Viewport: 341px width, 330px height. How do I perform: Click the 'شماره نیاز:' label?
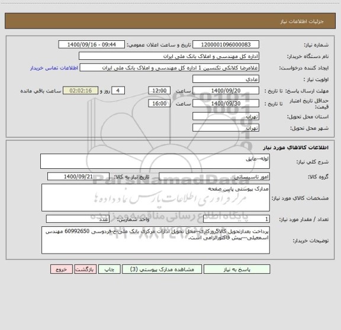pos(316,45)
